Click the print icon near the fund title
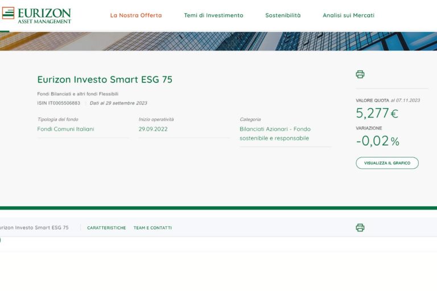 [x=360, y=74]
